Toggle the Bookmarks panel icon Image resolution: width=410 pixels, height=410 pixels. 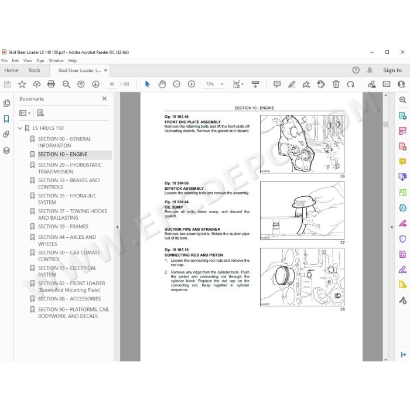pyautogui.click(x=6, y=119)
